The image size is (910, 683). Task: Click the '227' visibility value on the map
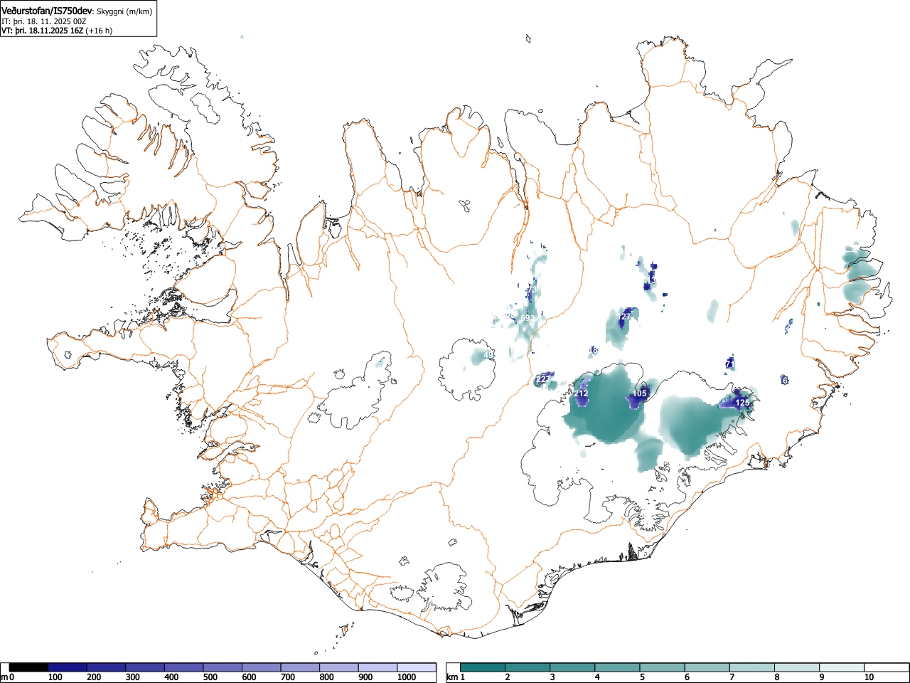pyautogui.click(x=543, y=379)
